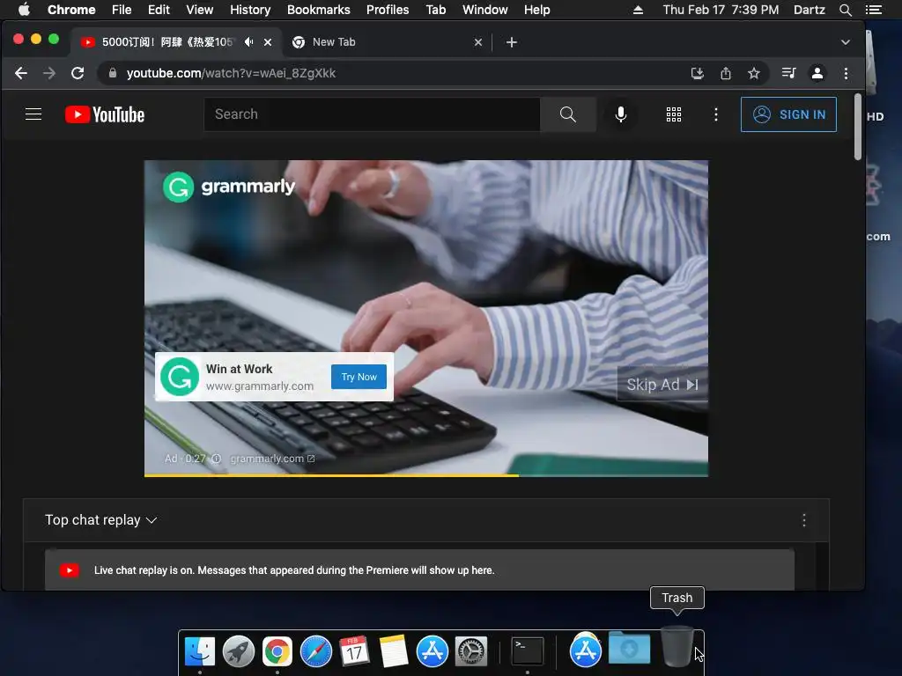Viewport: 902px width, 676px height.
Task: Open Calendar from the Dock
Action: [x=354, y=651]
